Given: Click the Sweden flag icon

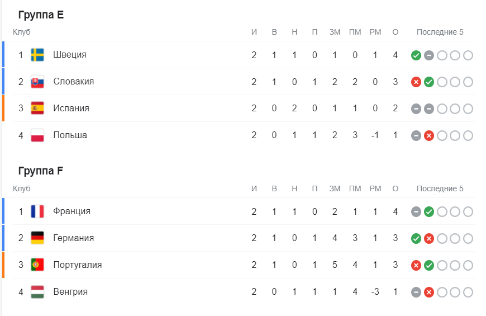Looking at the screenshot, I should (37, 55).
